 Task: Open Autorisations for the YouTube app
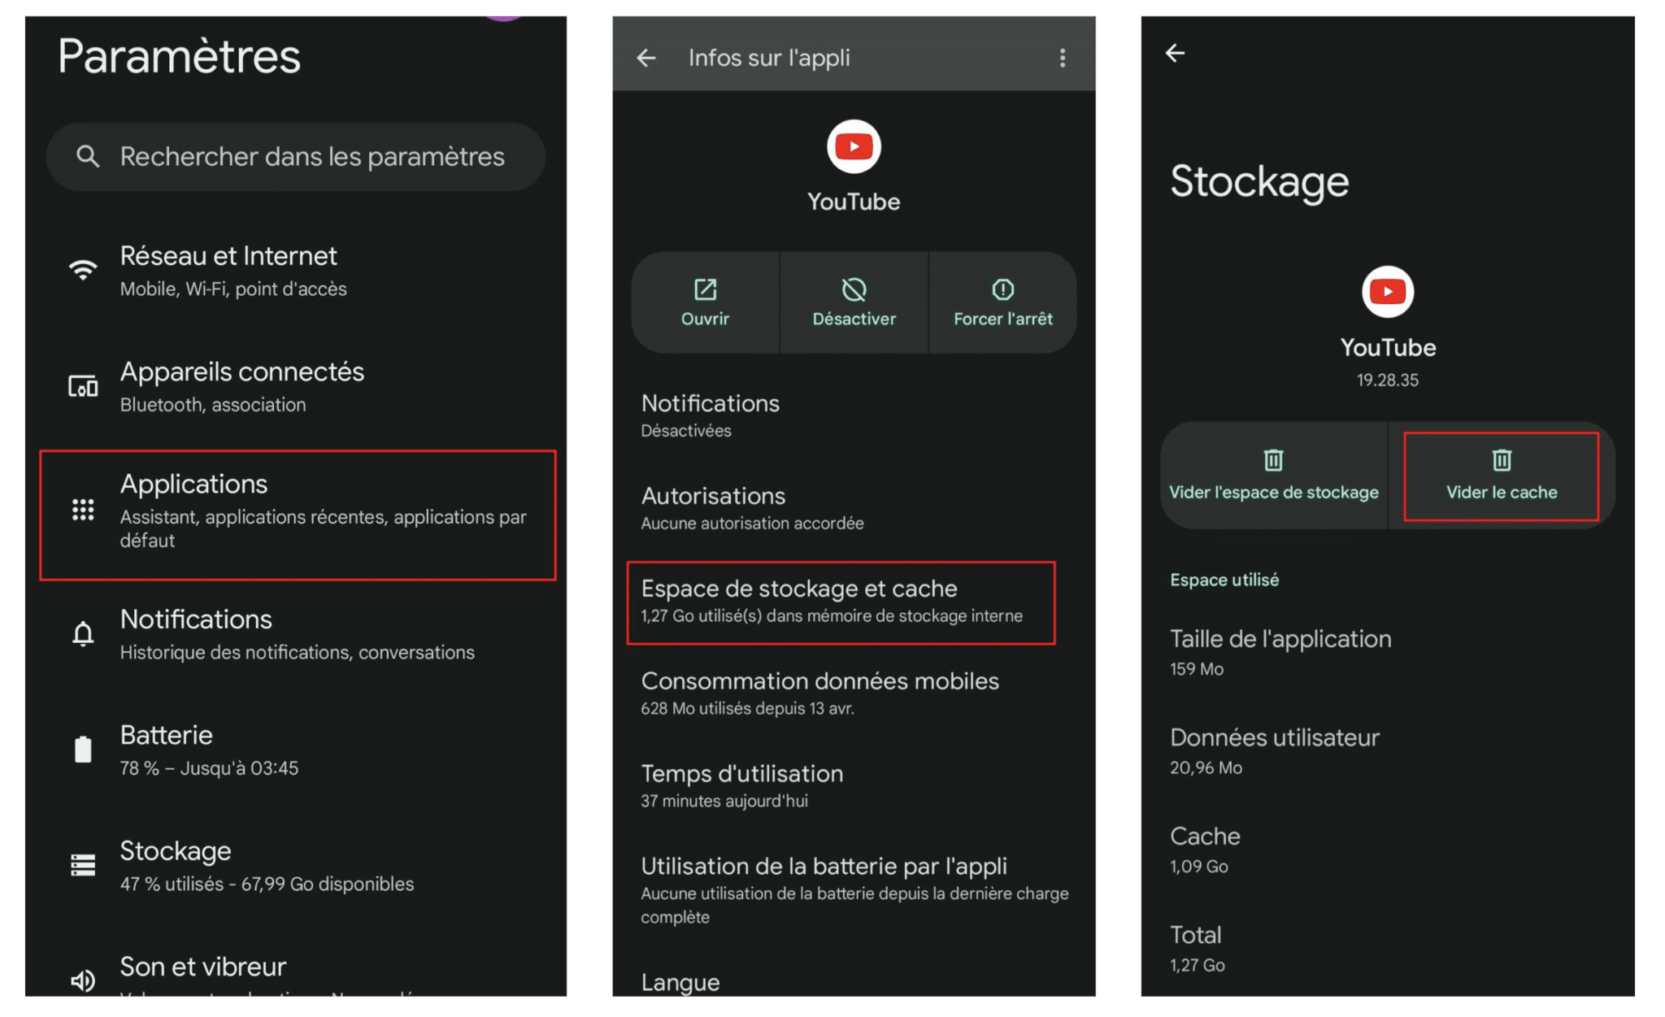(854, 508)
